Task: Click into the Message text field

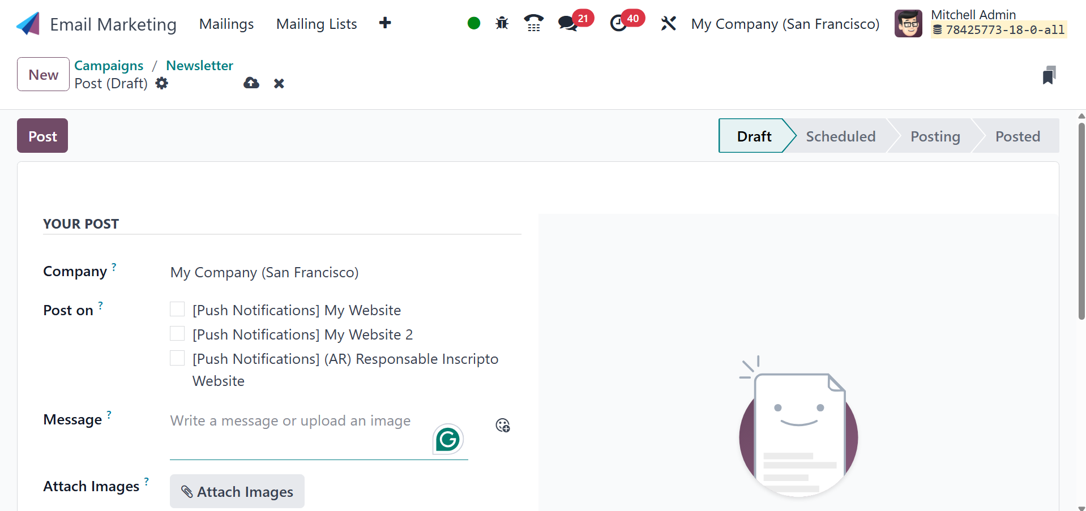Action: [294, 422]
